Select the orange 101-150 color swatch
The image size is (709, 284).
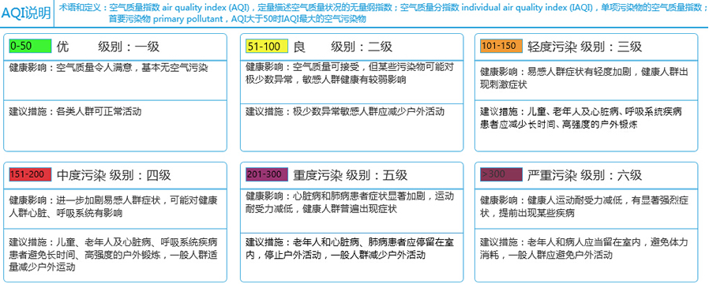point(501,46)
